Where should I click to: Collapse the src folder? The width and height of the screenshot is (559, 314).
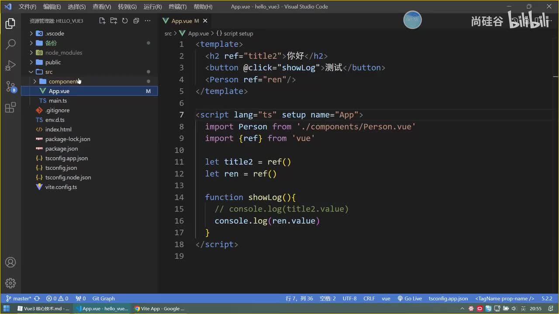pyautogui.click(x=48, y=72)
